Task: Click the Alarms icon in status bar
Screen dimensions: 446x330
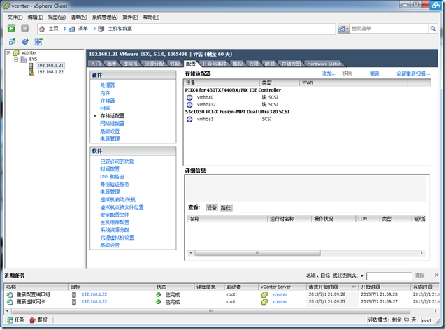Action: click(x=32, y=320)
